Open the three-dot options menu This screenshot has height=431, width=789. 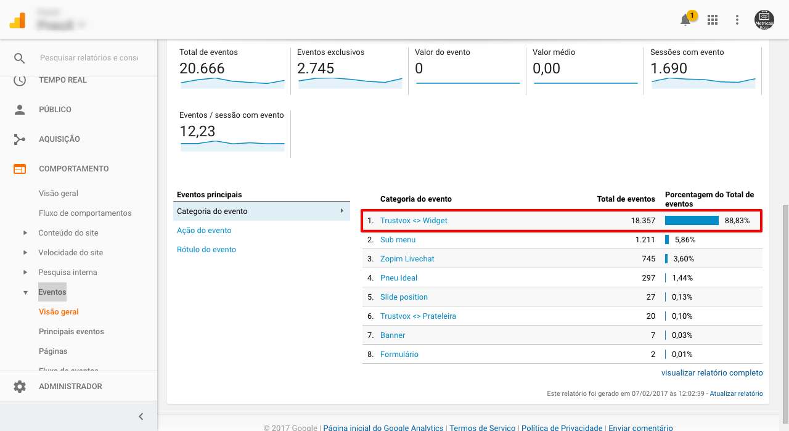(x=737, y=20)
